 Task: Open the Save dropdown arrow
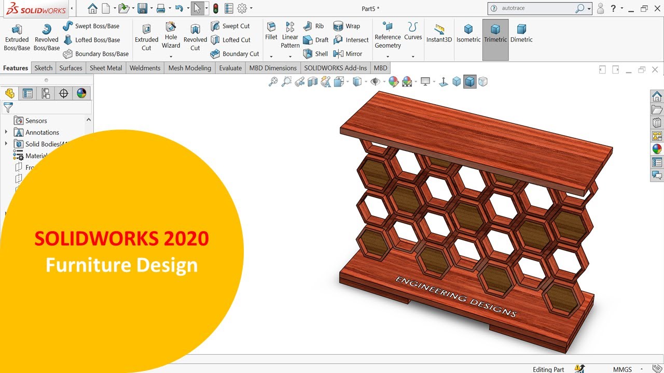pos(151,8)
